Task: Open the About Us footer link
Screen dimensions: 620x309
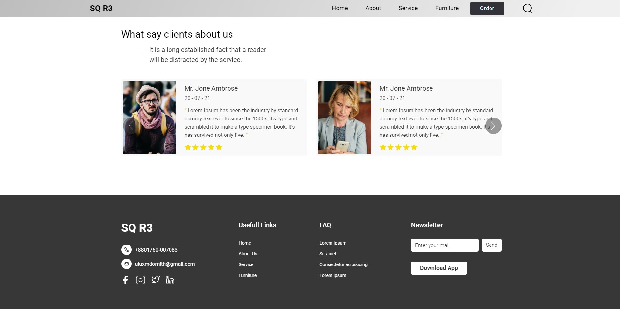Action: coord(248,254)
